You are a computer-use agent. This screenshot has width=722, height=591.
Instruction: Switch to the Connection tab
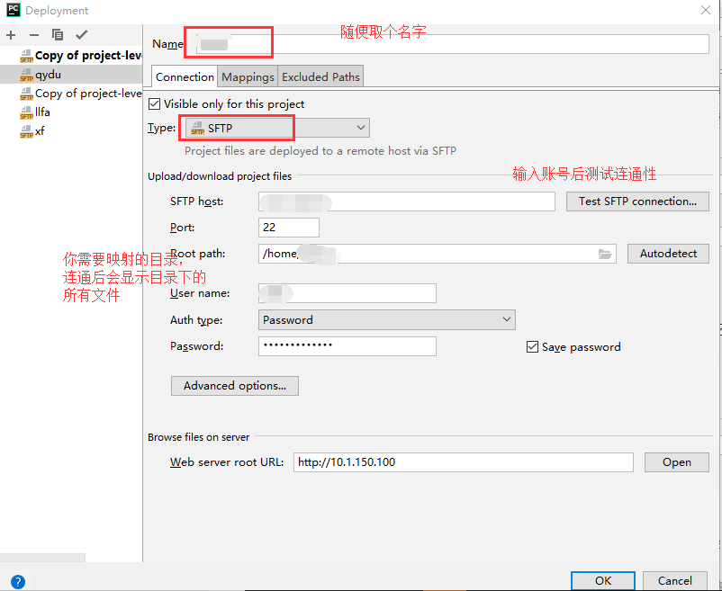(185, 76)
